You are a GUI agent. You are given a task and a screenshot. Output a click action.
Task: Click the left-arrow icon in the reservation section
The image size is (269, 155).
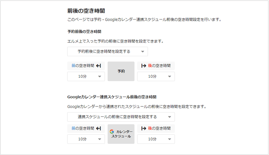tap(98, 66)
